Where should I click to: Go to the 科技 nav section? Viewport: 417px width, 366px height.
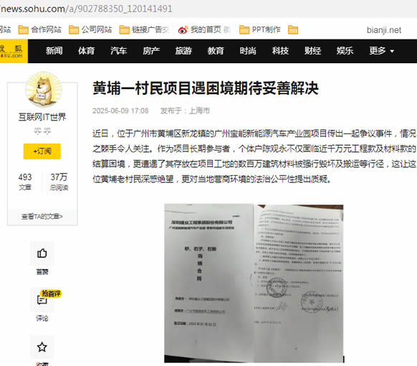pos(280,51)
